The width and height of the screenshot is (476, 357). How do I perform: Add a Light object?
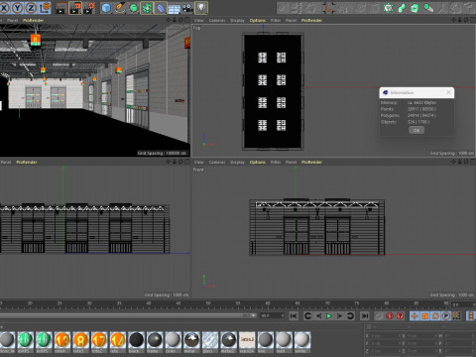pos(201,8)
